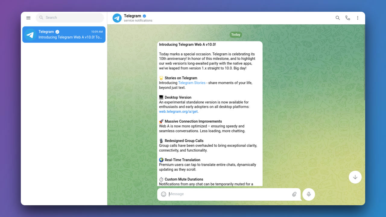The image size is (386, 217).
Task: Start a call with the phone icon
Action: coord(348,18)
